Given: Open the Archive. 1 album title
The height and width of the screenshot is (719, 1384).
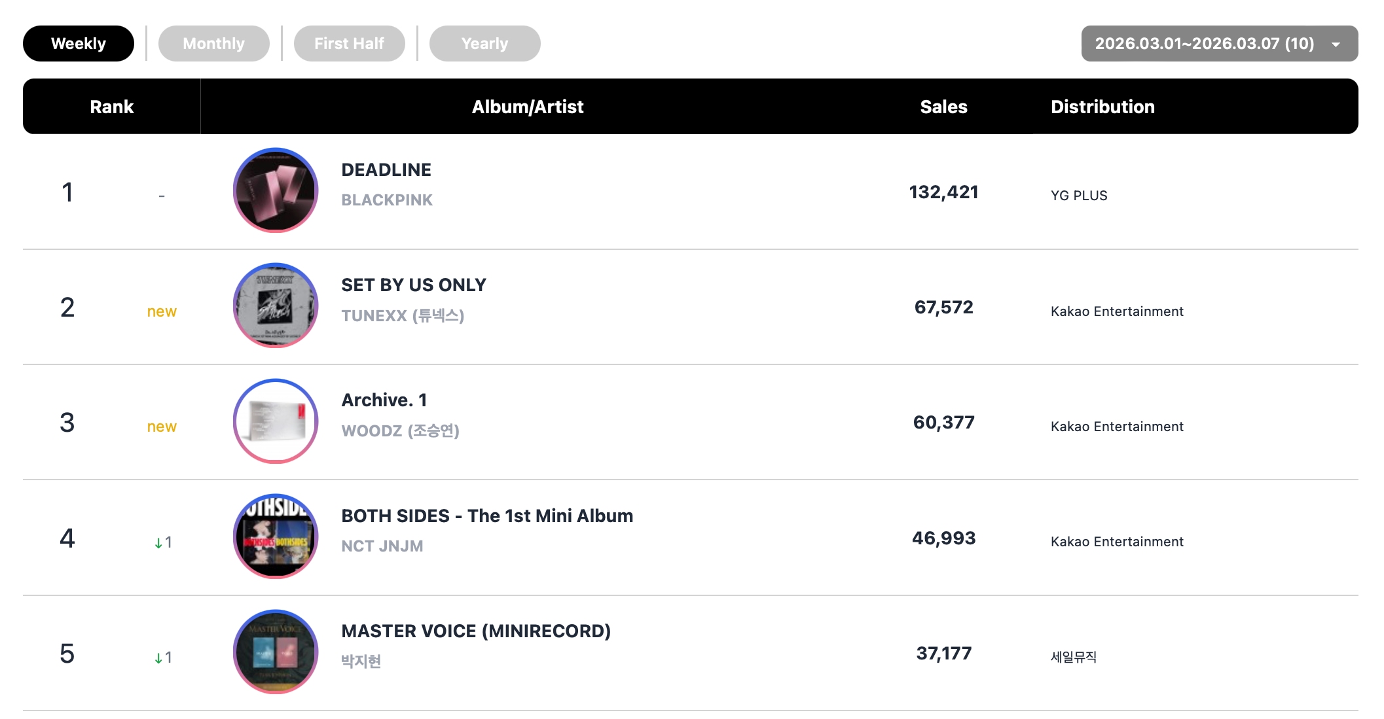Looking at the screenshot, I should (384, 400).
